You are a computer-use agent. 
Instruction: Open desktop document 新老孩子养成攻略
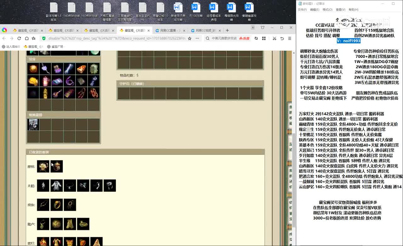click(178, 12)
